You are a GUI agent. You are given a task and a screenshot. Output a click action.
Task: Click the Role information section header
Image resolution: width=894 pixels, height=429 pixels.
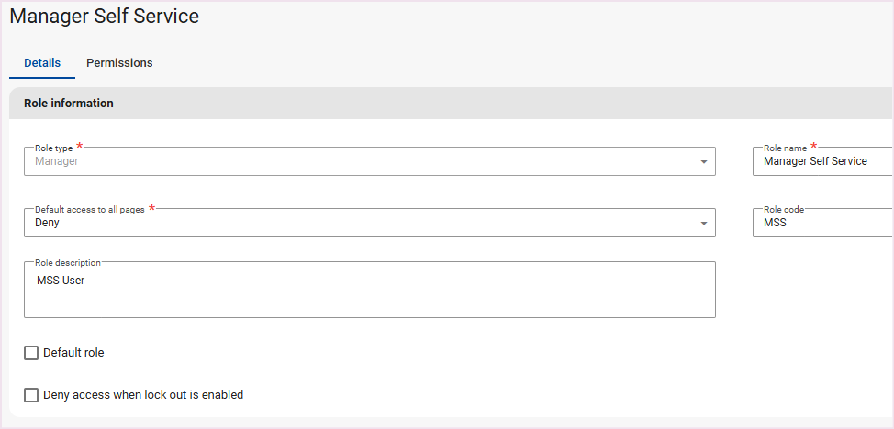[x=69, y=104]
